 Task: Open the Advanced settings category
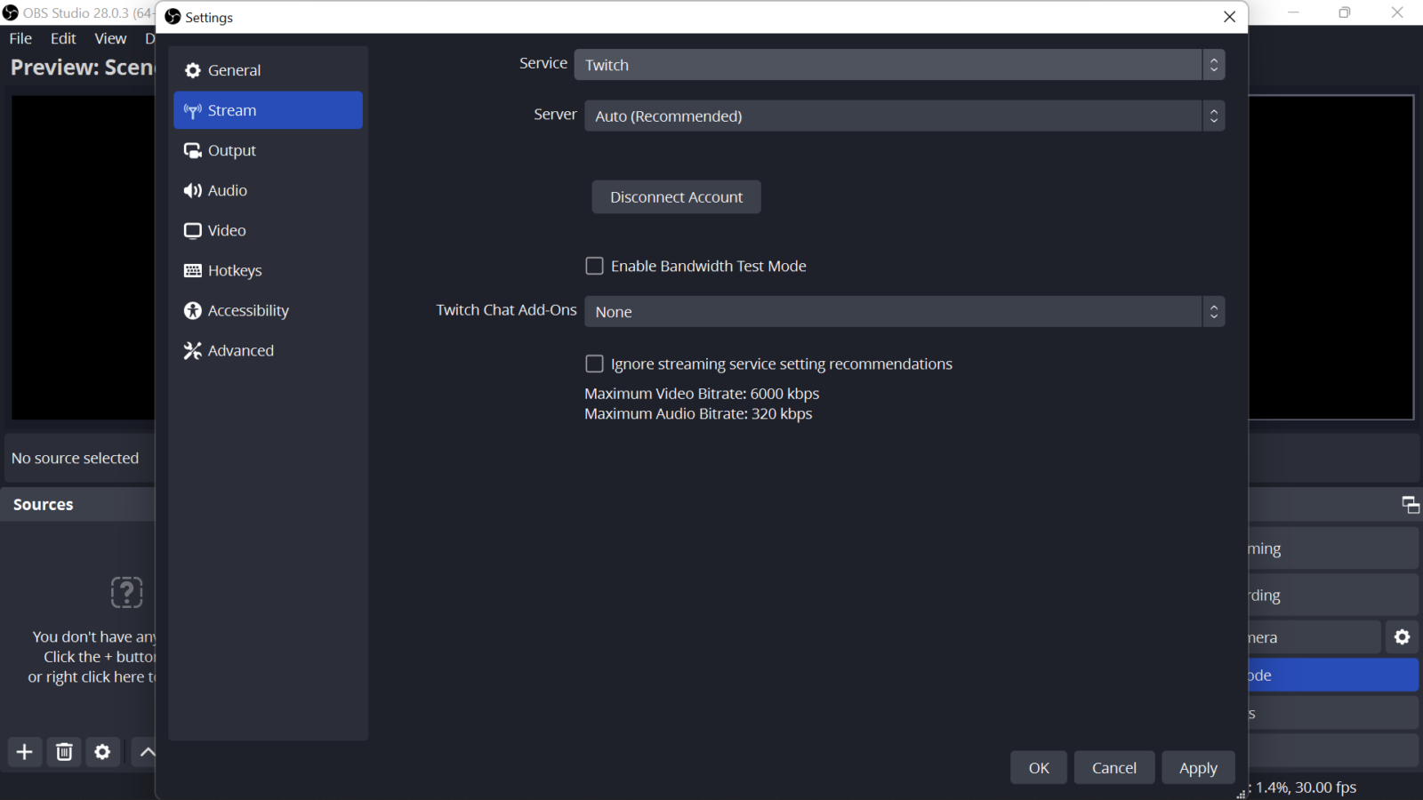tap(268, 350)
